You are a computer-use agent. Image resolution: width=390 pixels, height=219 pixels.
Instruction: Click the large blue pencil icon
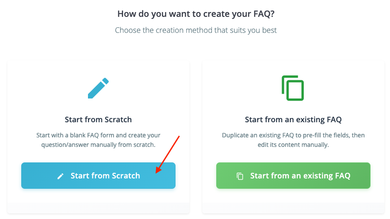(98, 88)
